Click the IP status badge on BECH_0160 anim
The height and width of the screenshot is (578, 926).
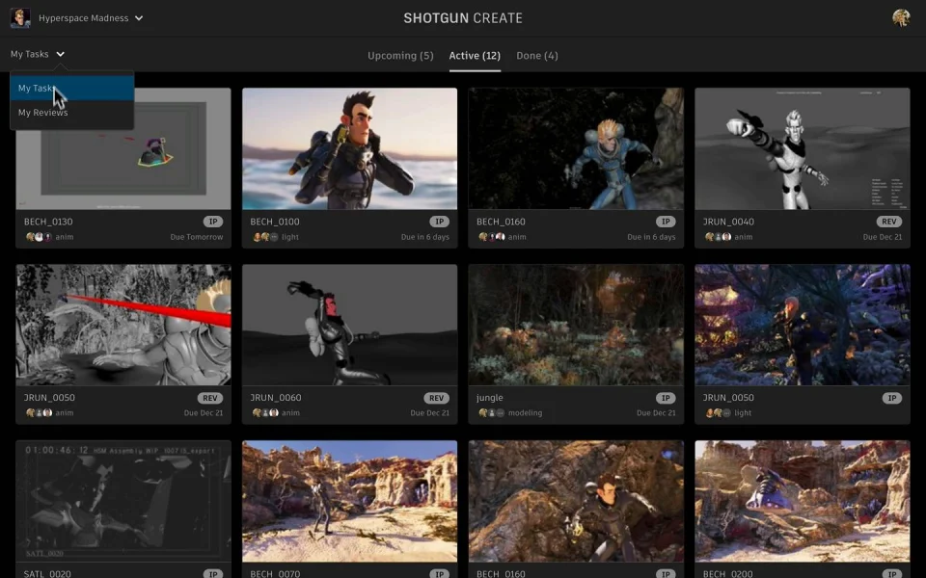(666, 222)
